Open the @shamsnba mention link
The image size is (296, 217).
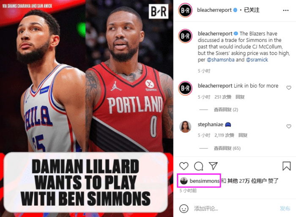[221, 60]
